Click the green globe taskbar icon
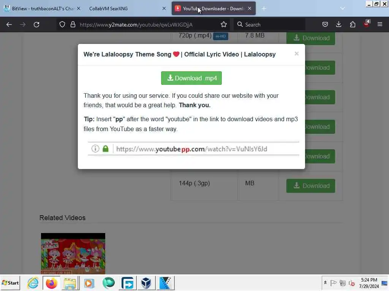Screen dimensions: 389x291 point(108,283)
